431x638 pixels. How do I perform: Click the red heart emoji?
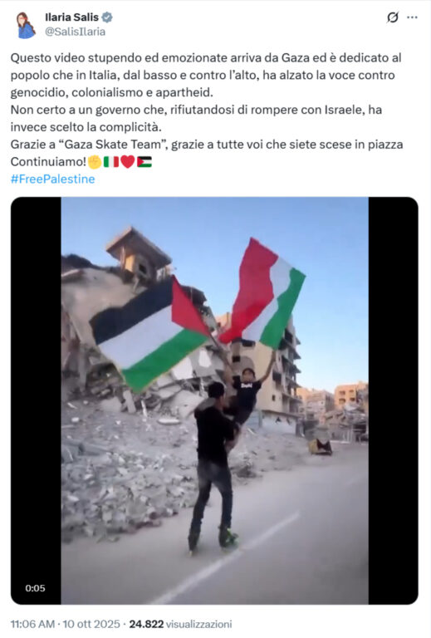pos(128,162)
